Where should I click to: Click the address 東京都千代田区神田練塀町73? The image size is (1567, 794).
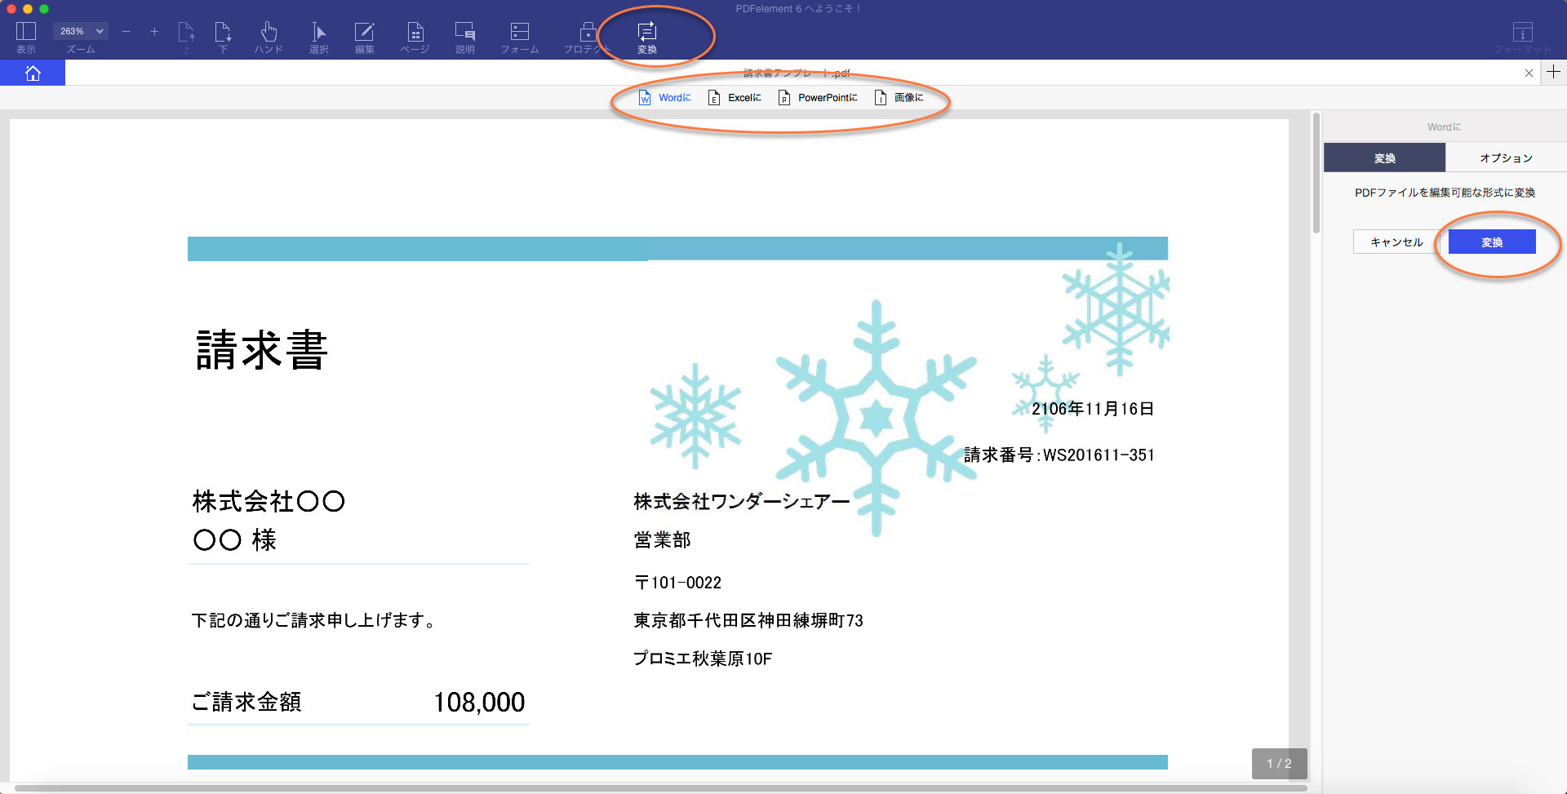[x=748, y=621]
